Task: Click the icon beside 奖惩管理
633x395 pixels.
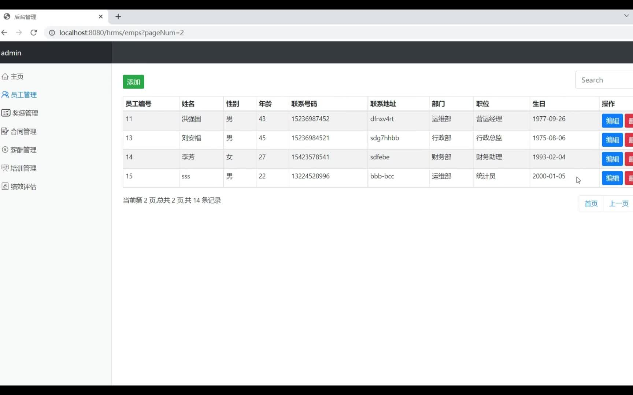Action: click(6, 113)
